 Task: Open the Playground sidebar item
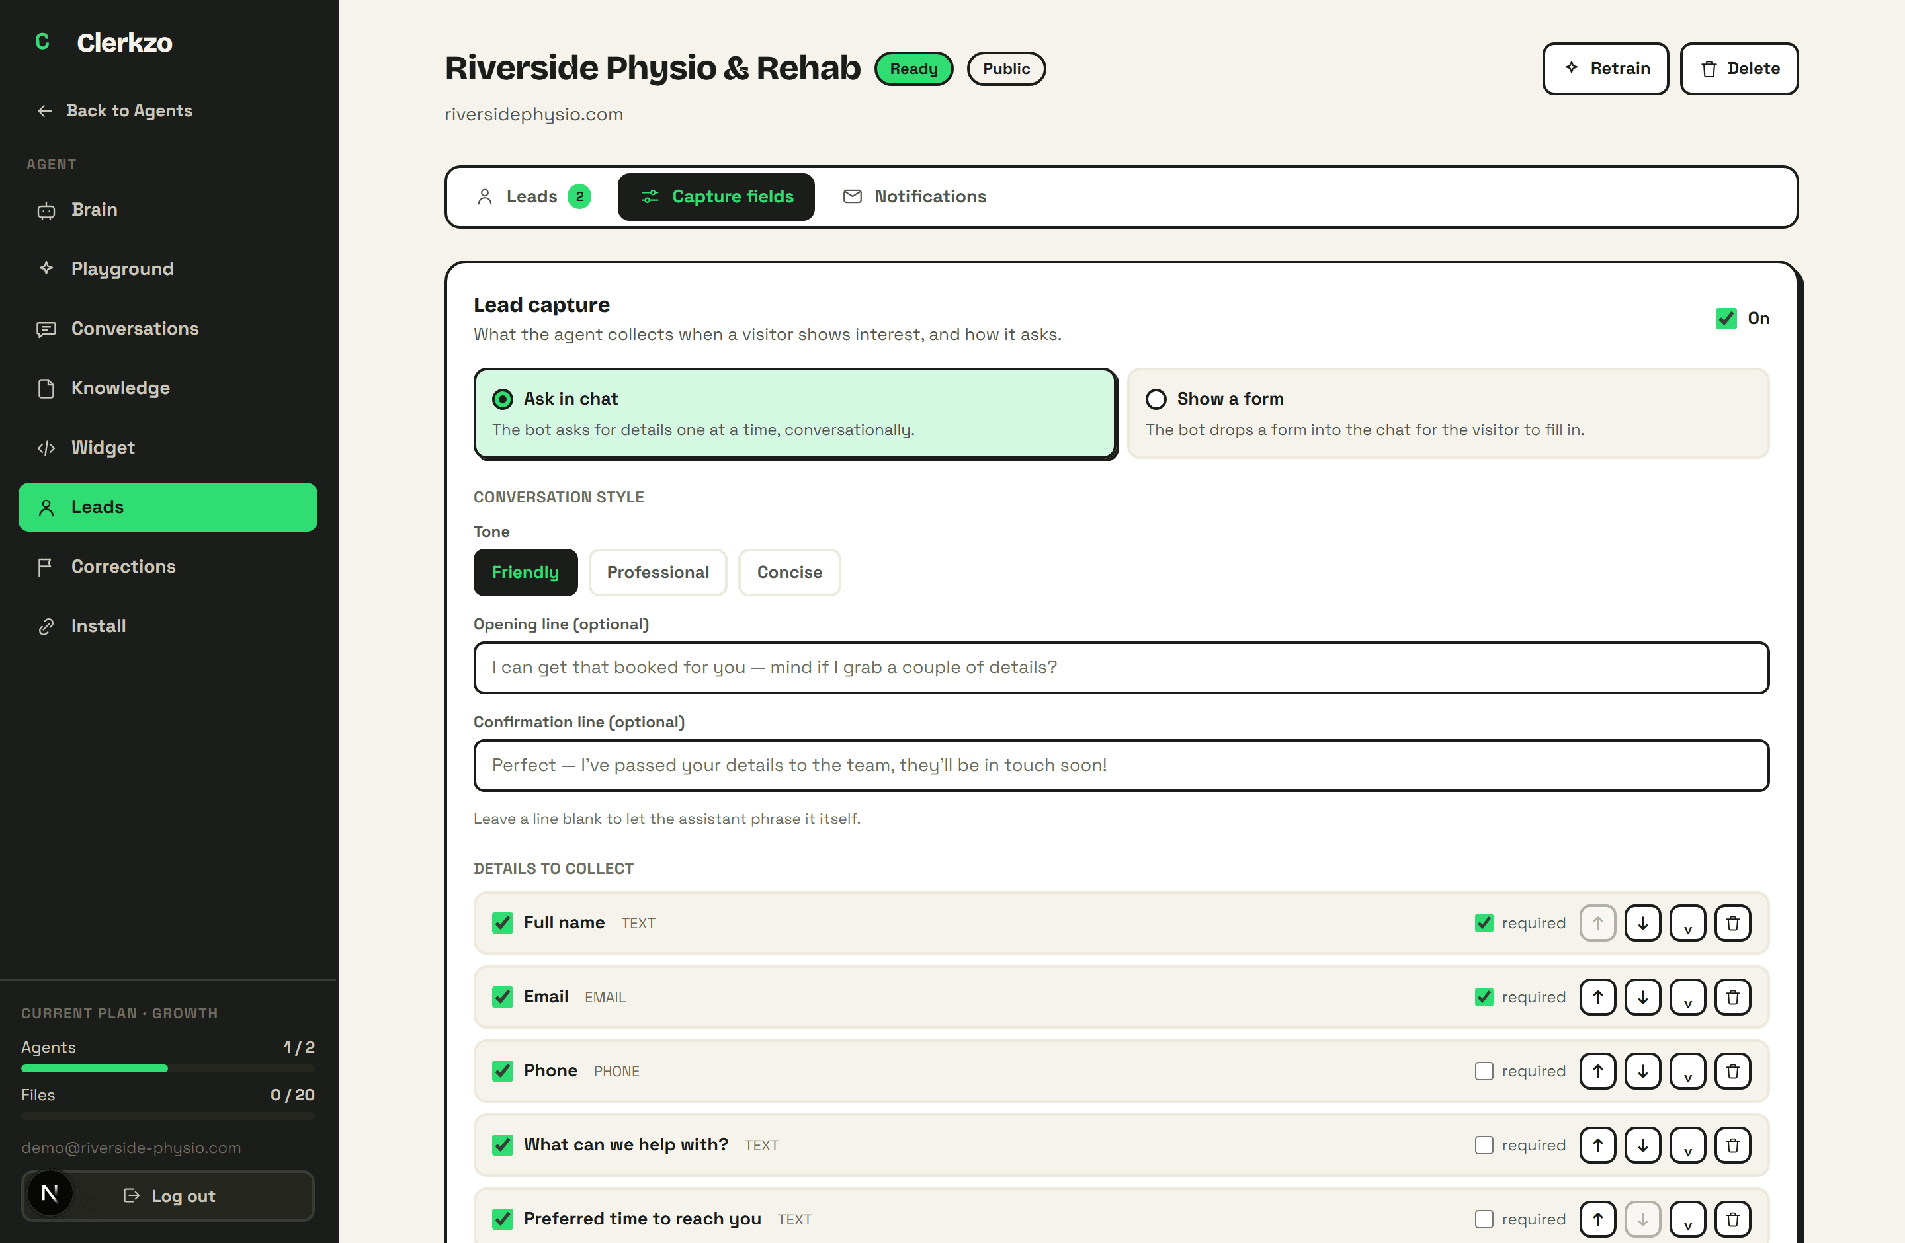(x=168, y=268)
